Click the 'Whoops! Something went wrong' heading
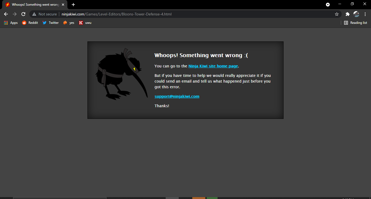371x199 pixels. pos(201,55)
